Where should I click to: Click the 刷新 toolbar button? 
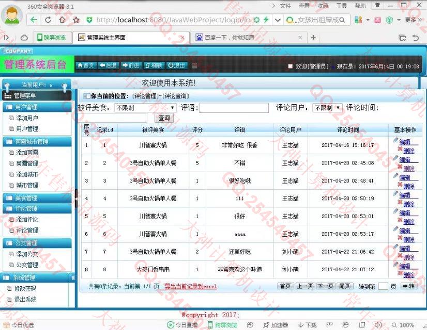154,65
